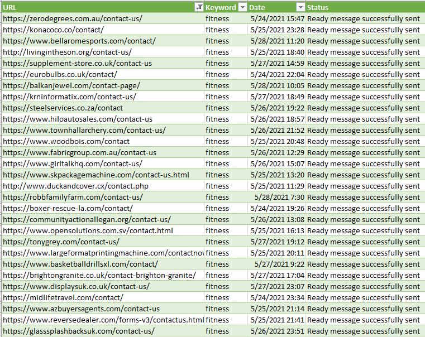Select status cell in the eurobulbs row

coord(365,74)
